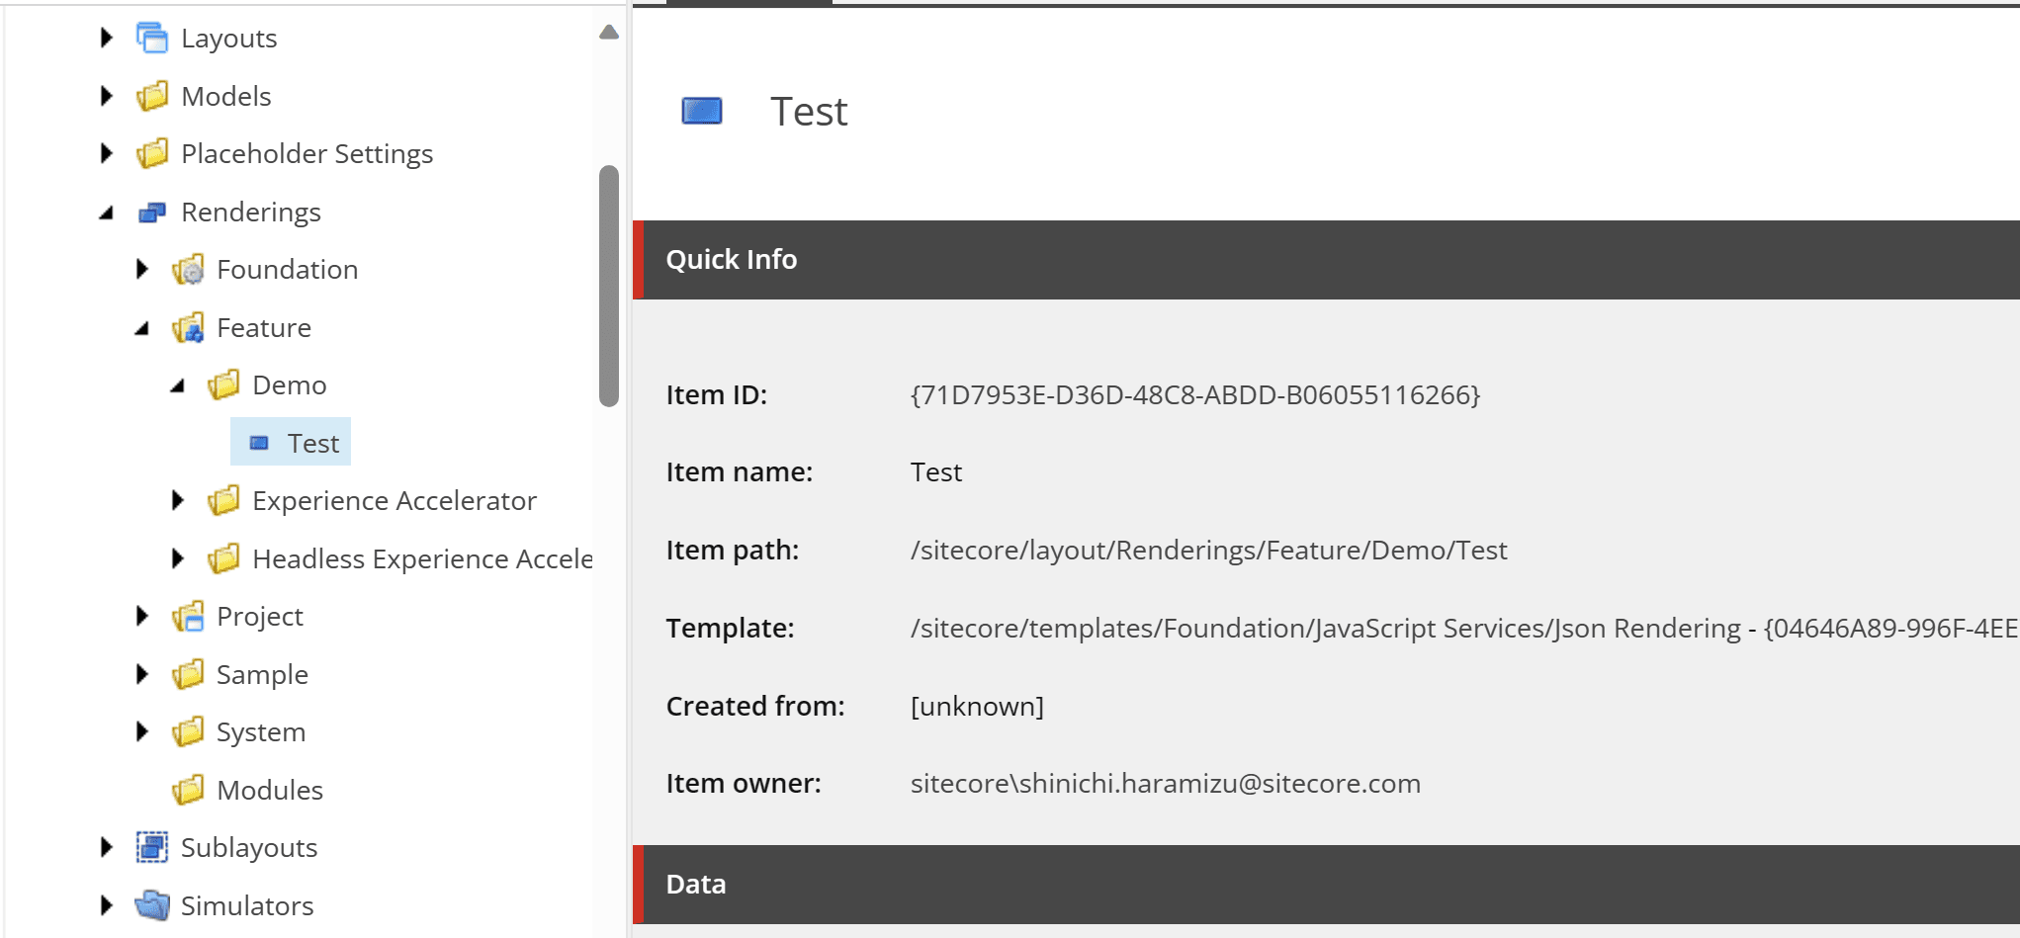The image size is (2020, 938).
Task: Expand the Experience Accelerator folder
Action: click(x=178, y=501)
